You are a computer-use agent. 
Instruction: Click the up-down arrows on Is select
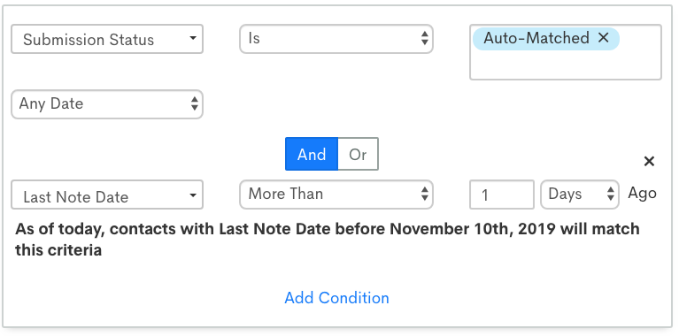tap(424, 39)
